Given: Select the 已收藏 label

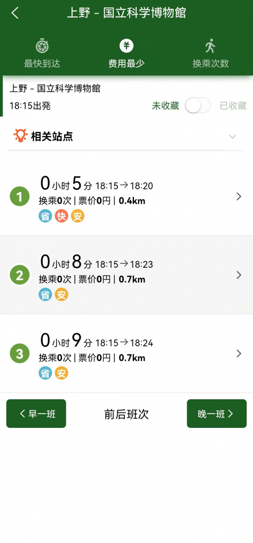Looking at the screenshot, I should tap(233, 106).
